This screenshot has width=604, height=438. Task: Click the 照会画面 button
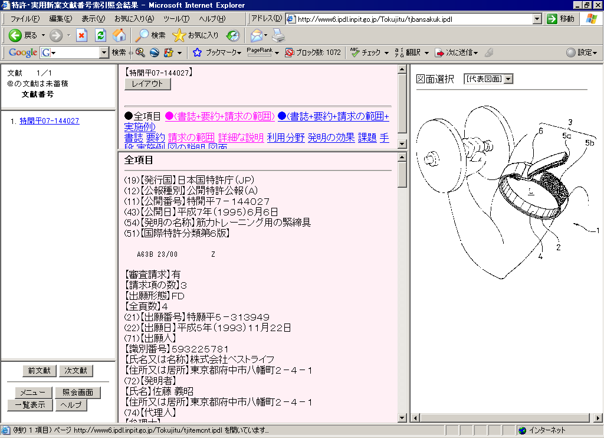78,393
